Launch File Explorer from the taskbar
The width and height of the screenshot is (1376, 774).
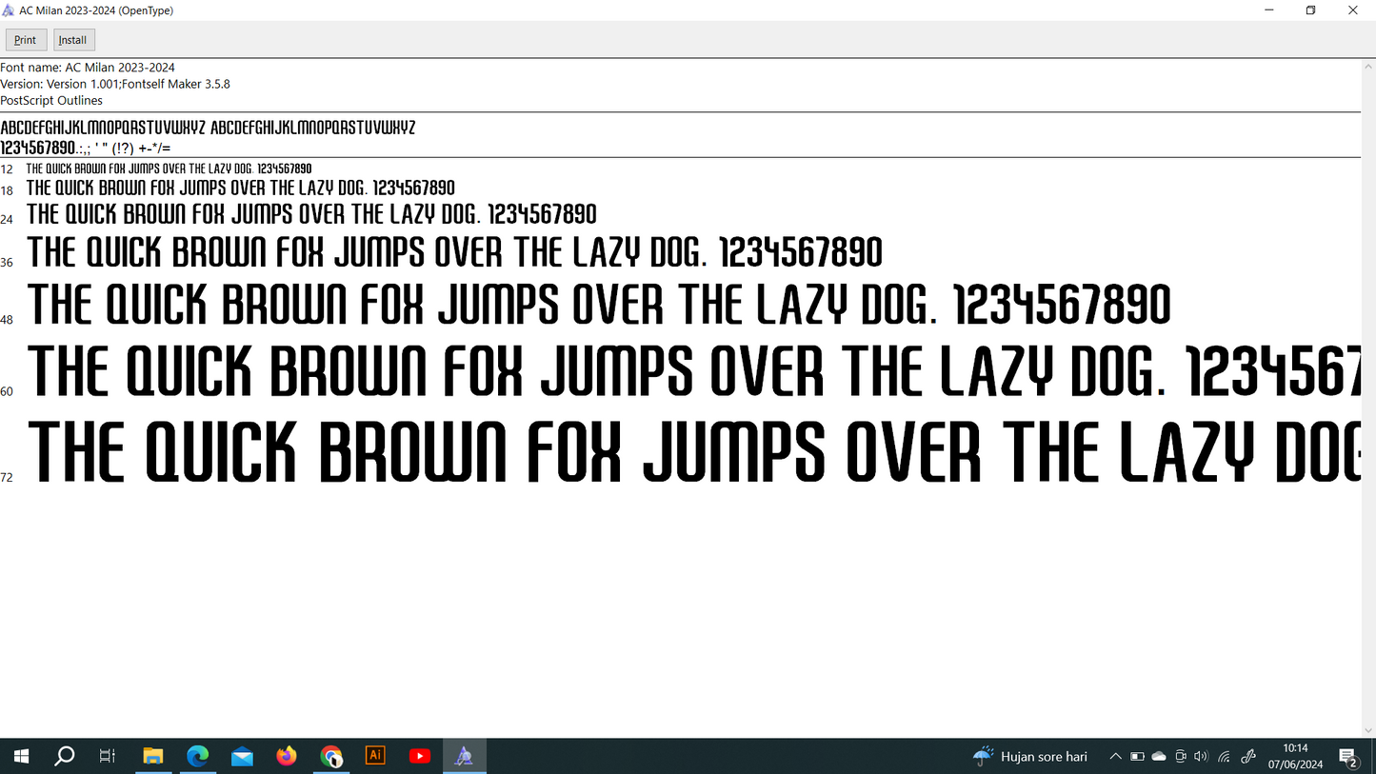[152, 756]
